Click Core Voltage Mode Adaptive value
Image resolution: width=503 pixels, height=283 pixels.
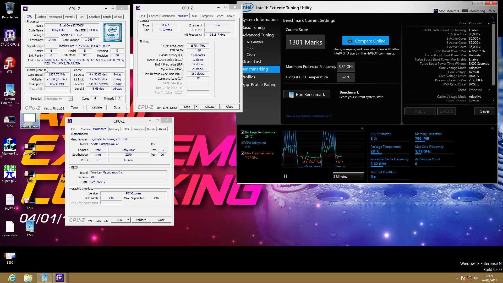coord(475,68)
